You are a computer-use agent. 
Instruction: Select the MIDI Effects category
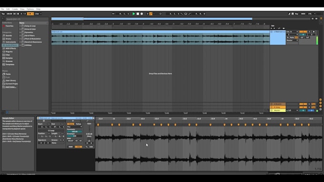pos(11,48)
